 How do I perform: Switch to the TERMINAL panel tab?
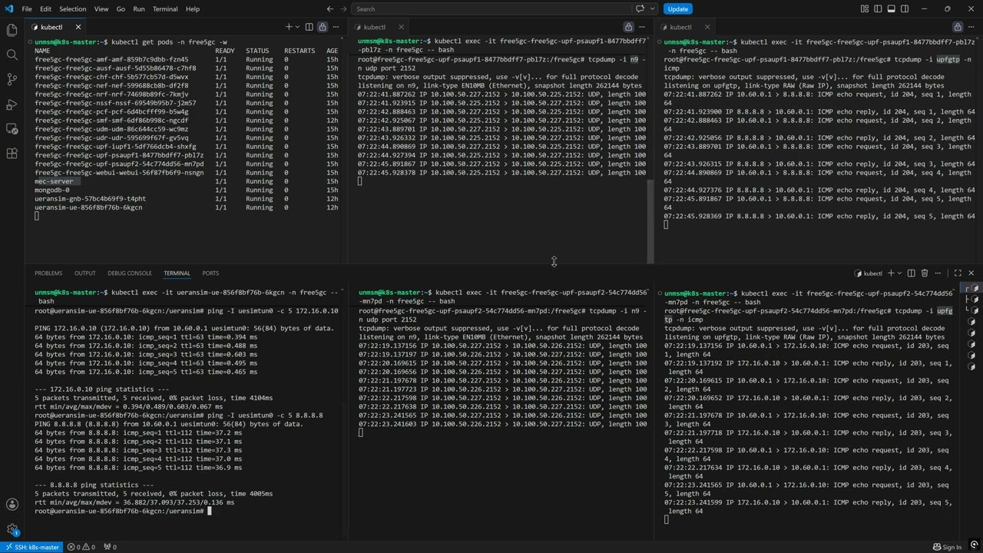177,273
